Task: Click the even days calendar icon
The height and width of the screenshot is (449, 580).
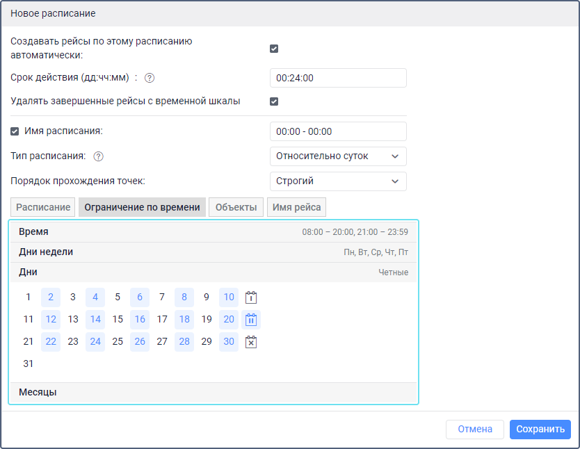Action: tap(251, 320)
